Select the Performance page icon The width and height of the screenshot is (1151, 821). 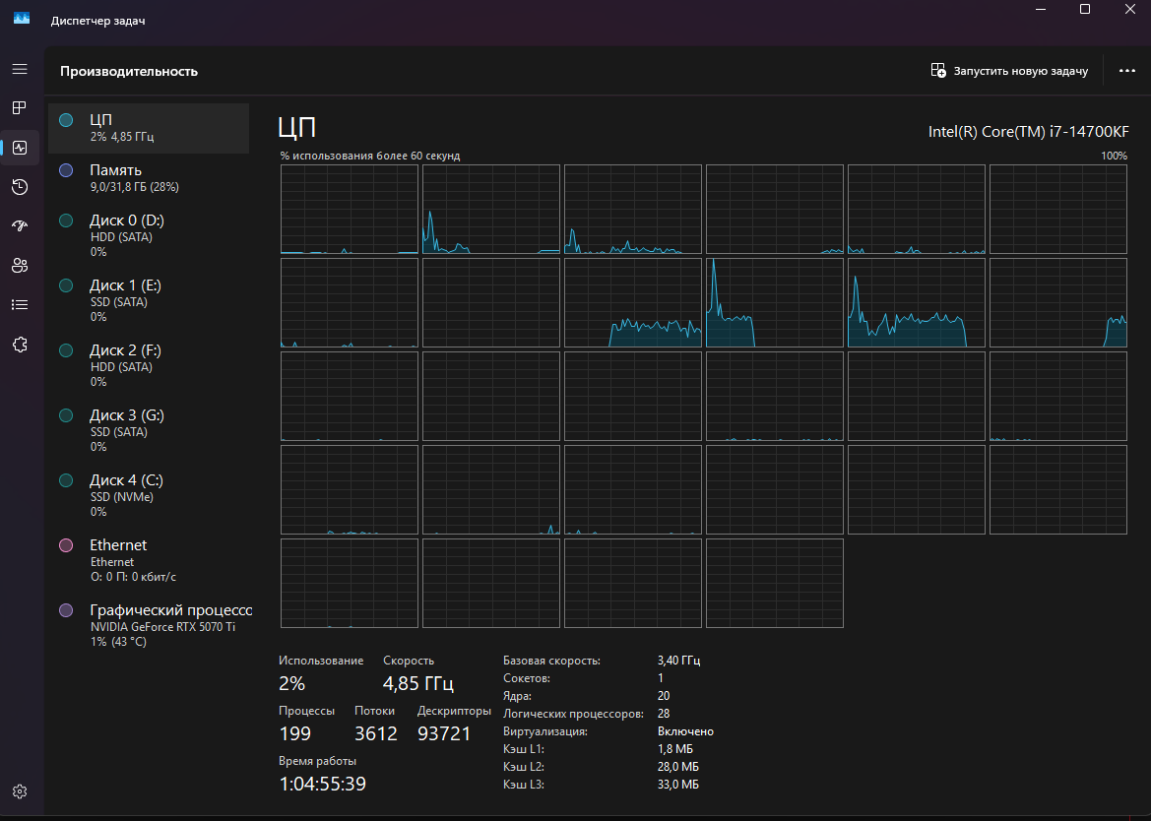[x=20, y=148]
